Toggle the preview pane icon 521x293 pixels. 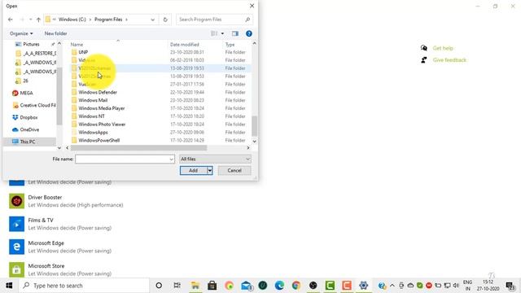[x=235, y=33]
